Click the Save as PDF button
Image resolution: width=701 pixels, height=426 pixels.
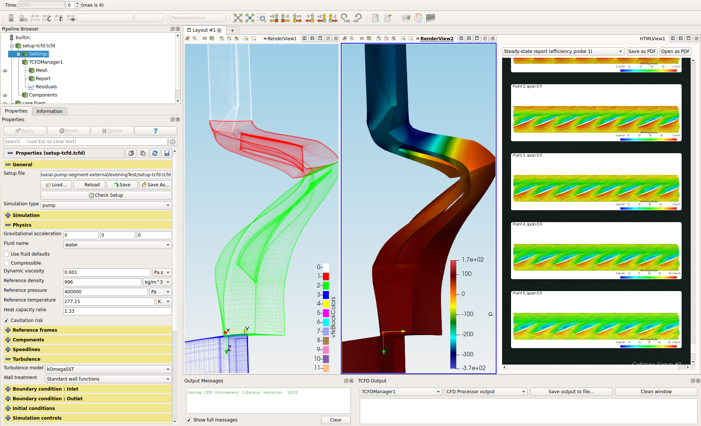(x=641, y=51)
